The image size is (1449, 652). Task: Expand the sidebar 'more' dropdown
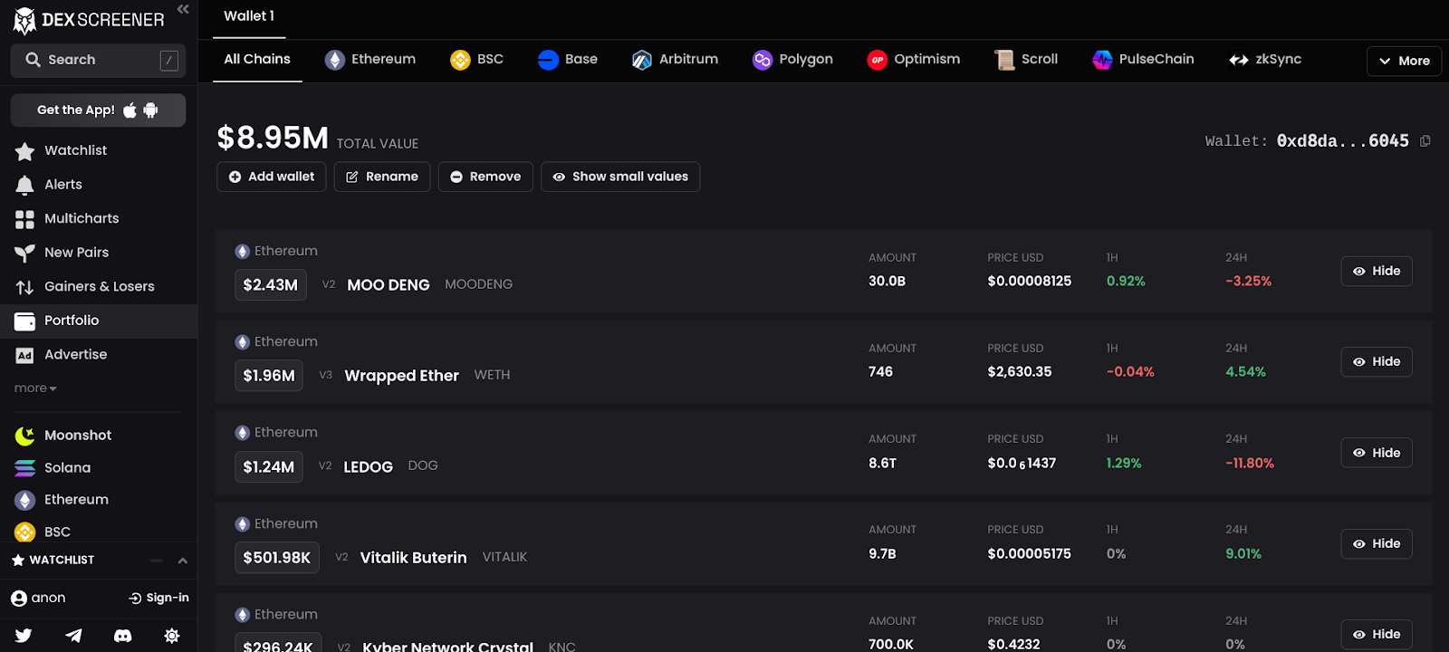tap(35, 388)
